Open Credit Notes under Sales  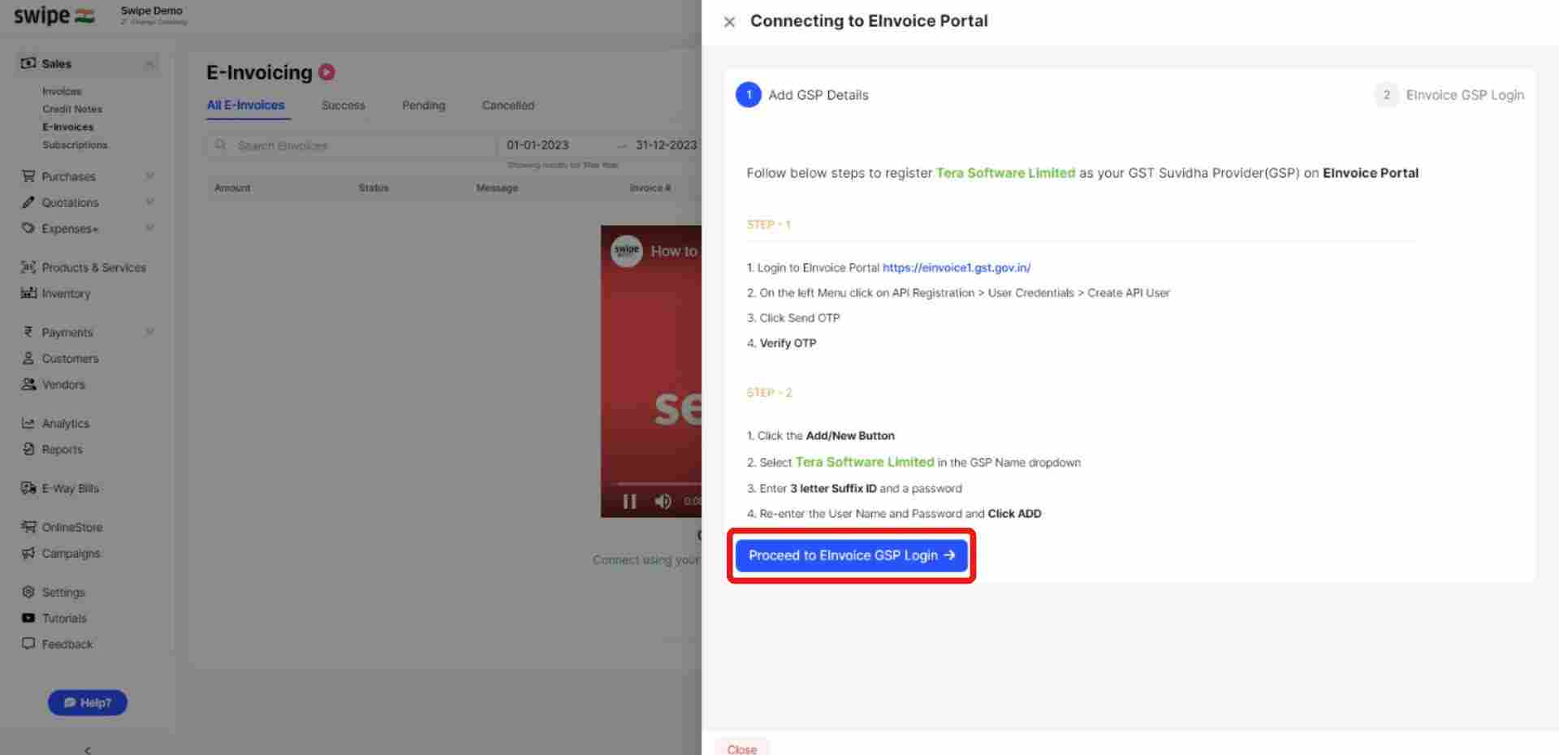[x=72, y=110]
